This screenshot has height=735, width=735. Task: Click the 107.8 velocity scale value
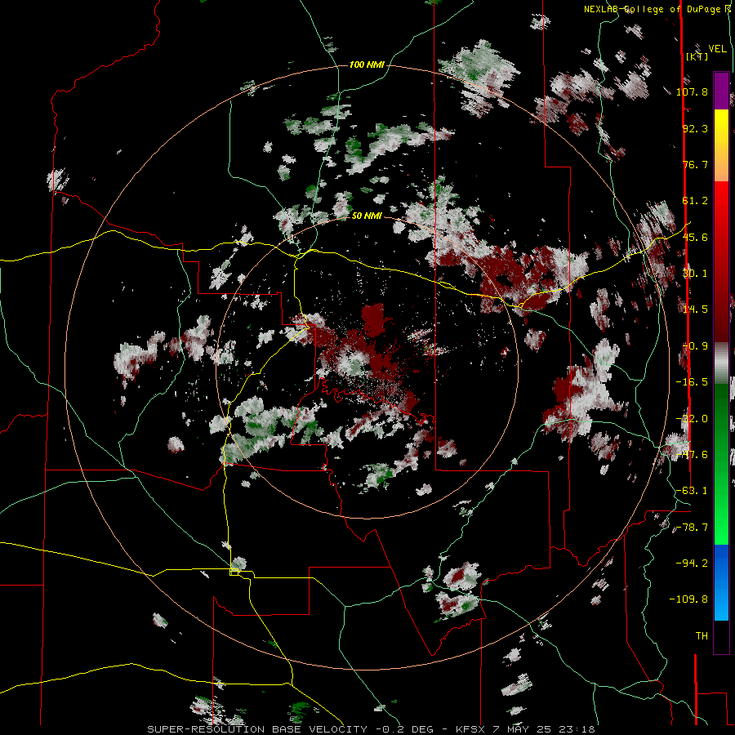[692, 91]
